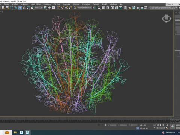Toggle Spinner Snap
The width and height of the screenshot is (180, 135).
[x=70, y=8]
